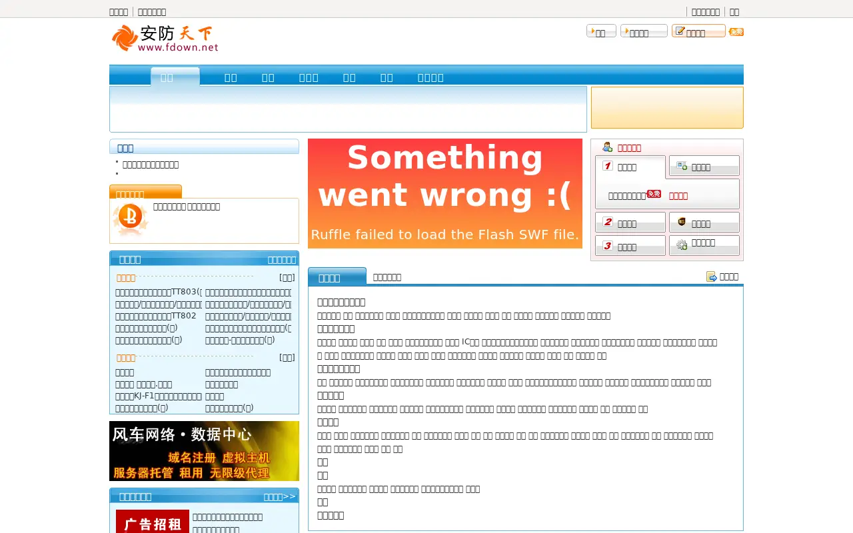
Task: Open the four-character item in the blue navigation bar
Action: point(430,77)
